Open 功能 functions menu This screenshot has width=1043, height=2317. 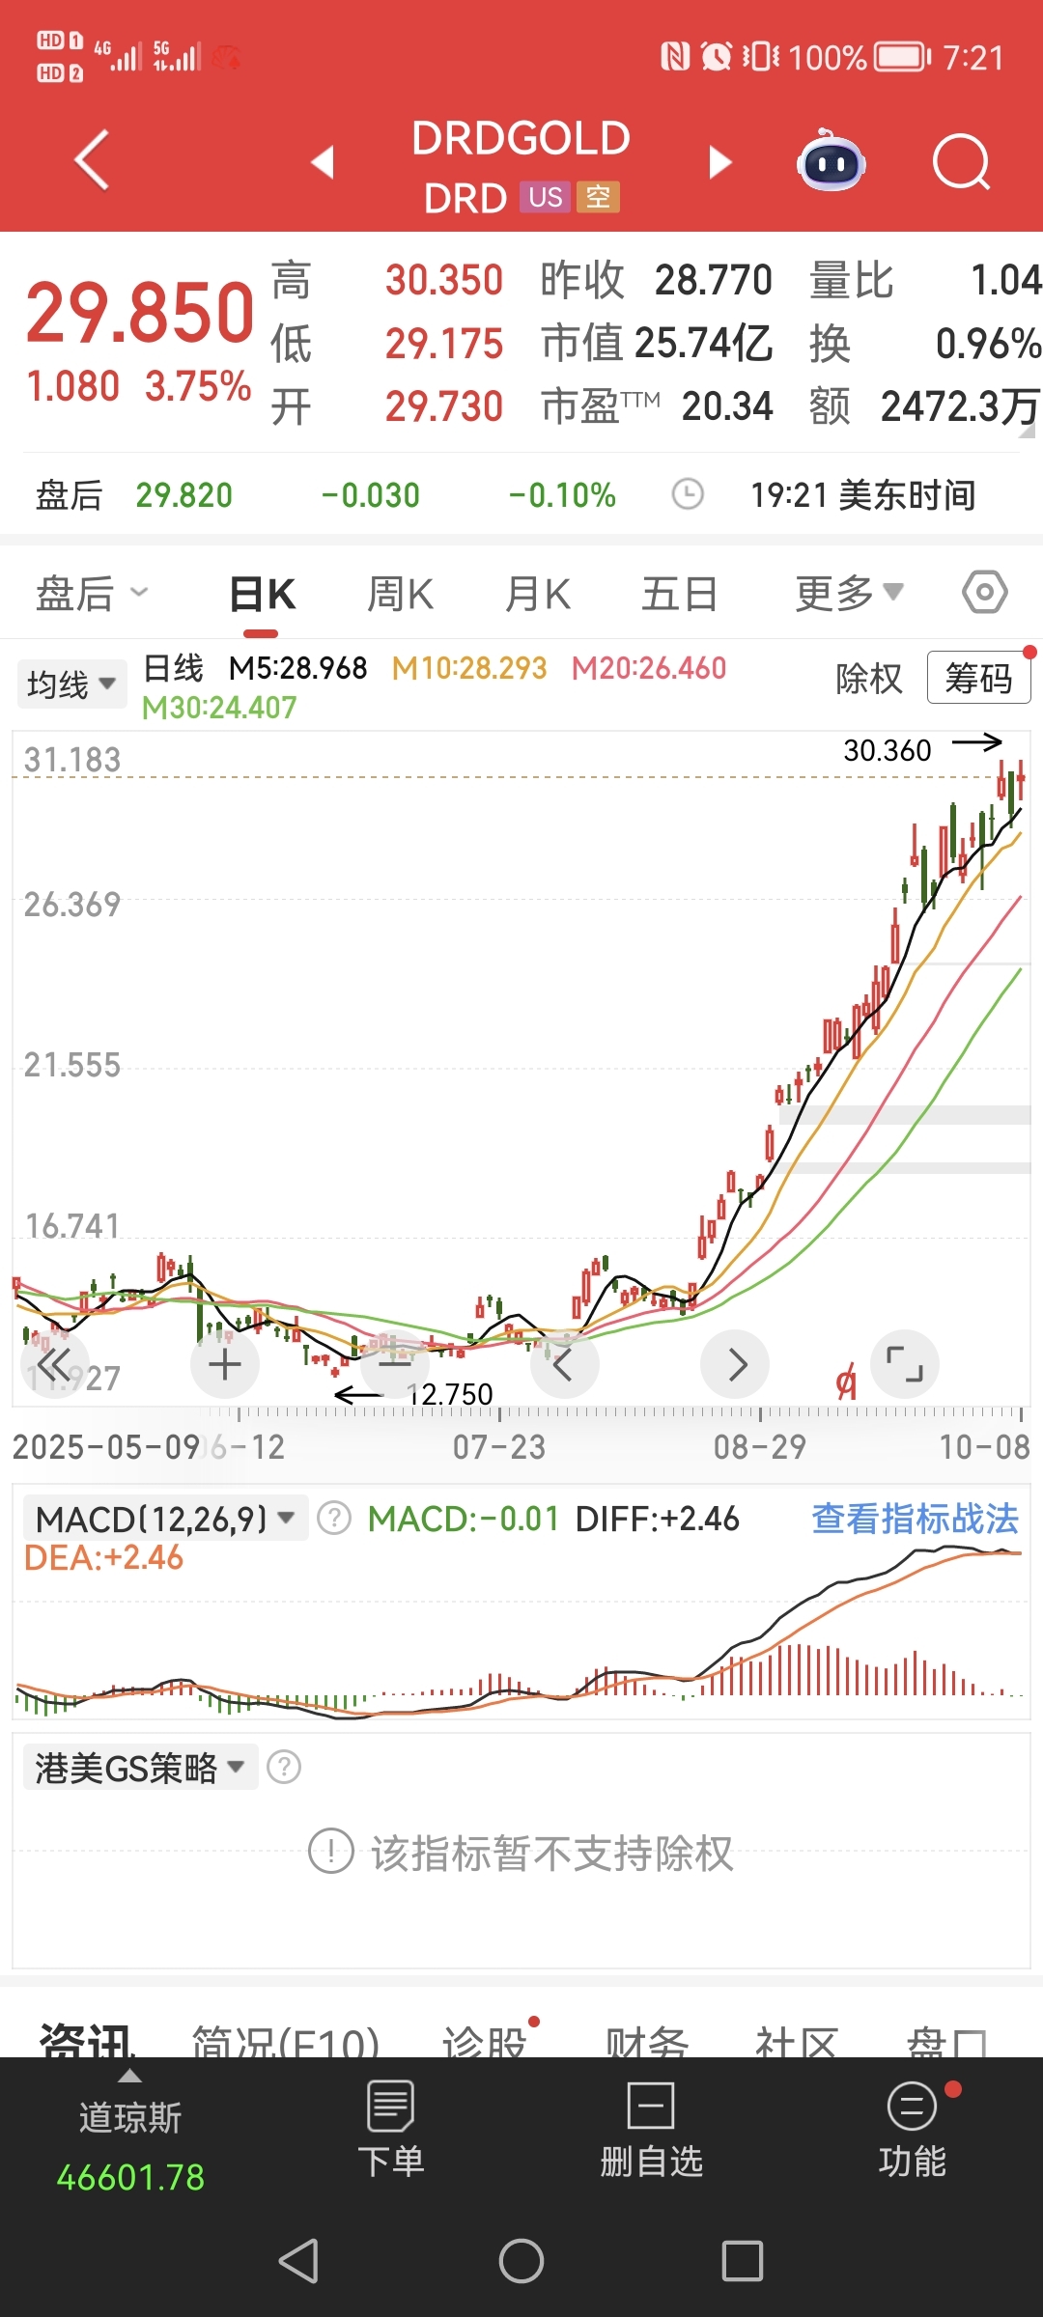pos(913,2129)
